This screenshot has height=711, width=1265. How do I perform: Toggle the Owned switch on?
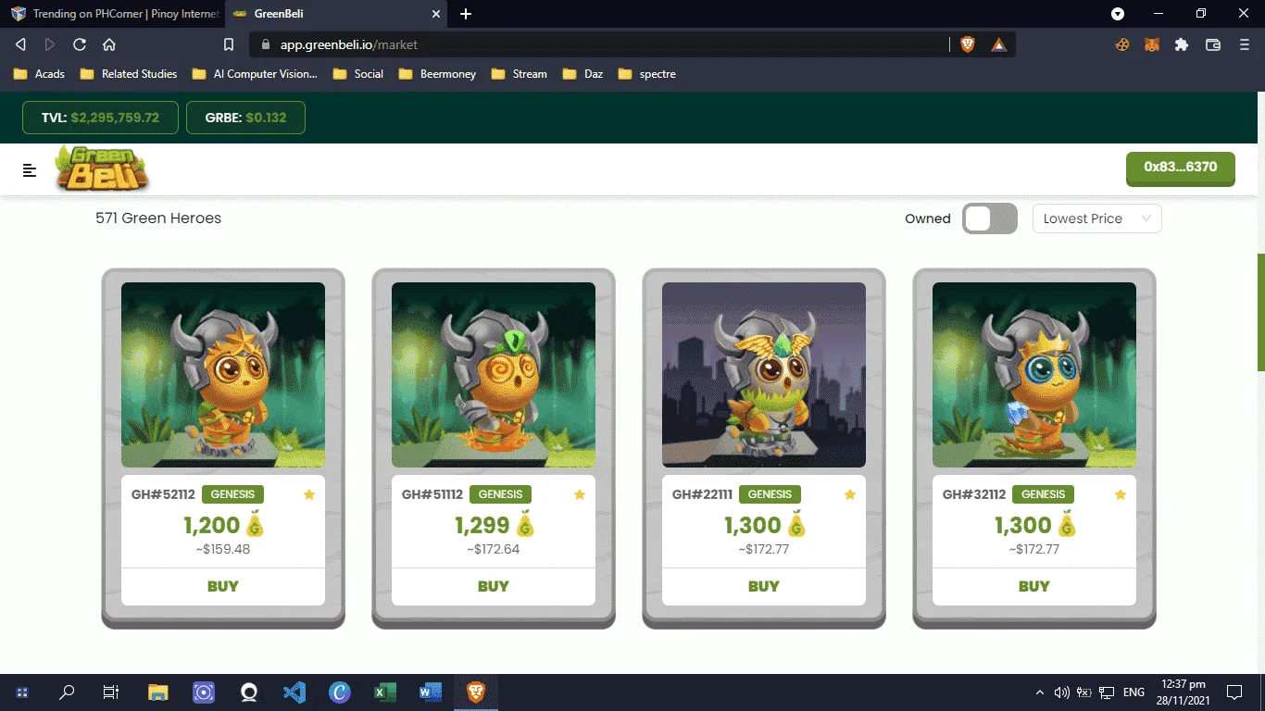pos(990,218)
